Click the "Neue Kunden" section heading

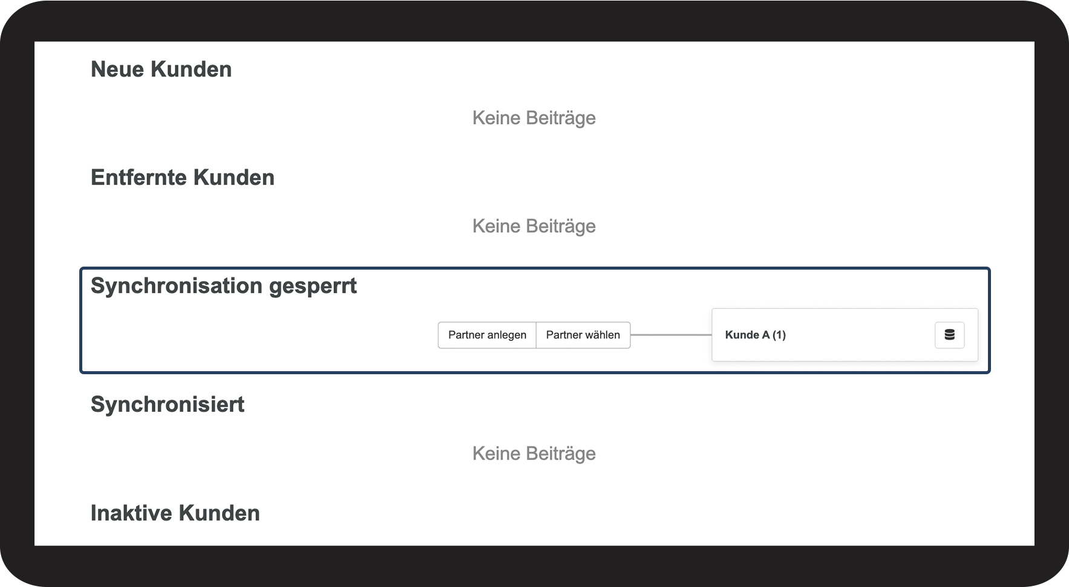coord(161,70)
